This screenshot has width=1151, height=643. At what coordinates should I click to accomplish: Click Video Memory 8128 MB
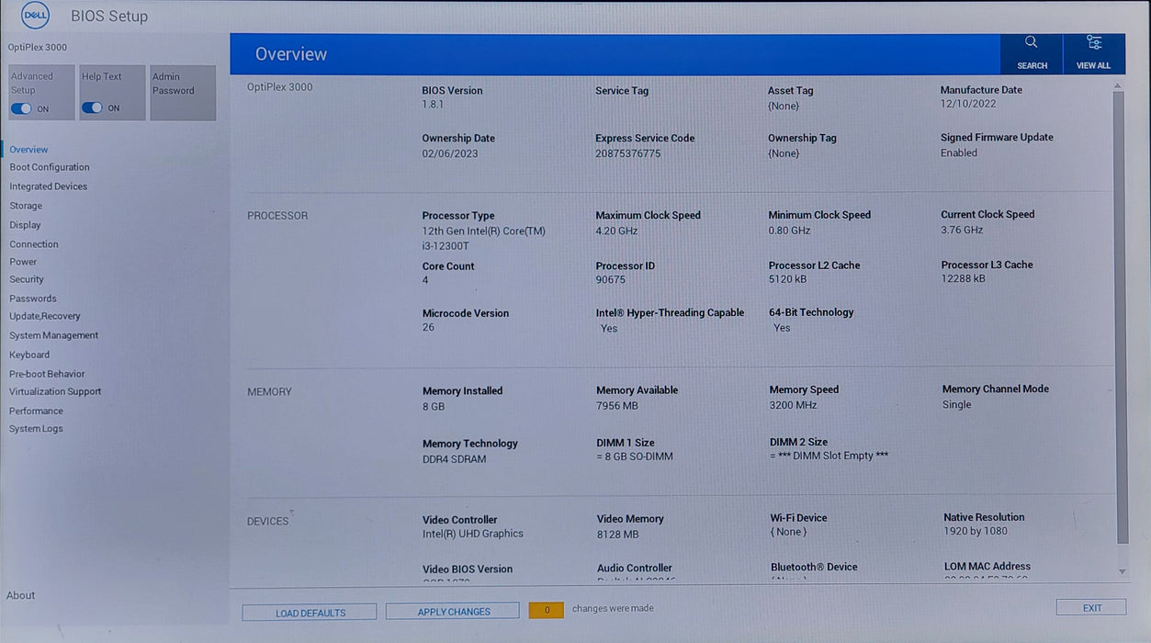pyautogui.click(x=618, y=534)
